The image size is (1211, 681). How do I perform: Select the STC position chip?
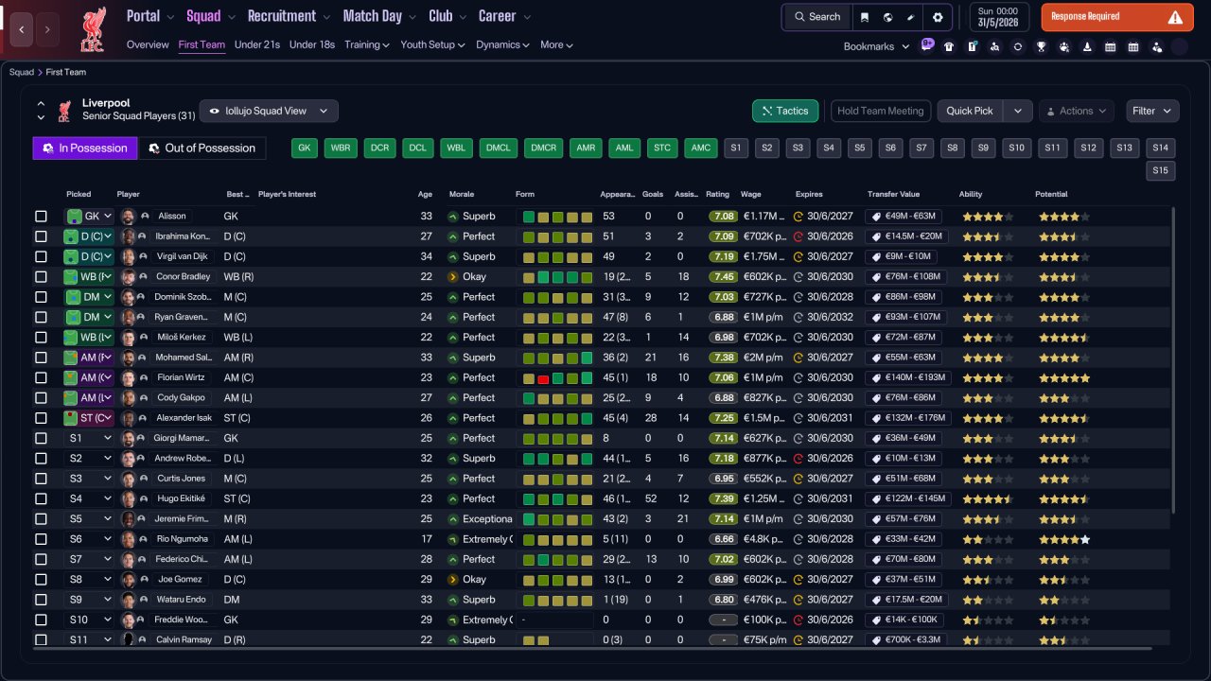tap(662, 148)
